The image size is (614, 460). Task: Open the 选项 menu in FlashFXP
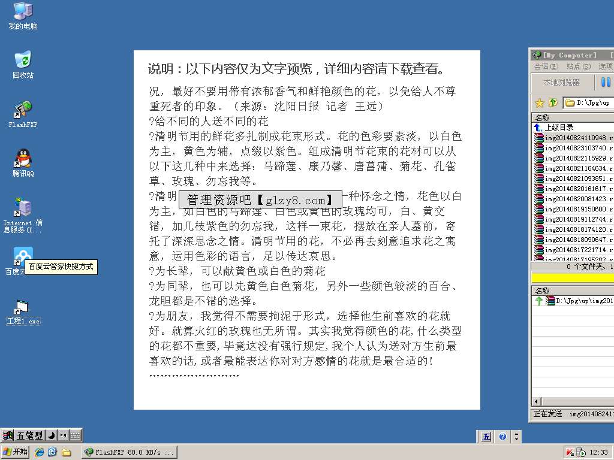[x=606, y=66]
